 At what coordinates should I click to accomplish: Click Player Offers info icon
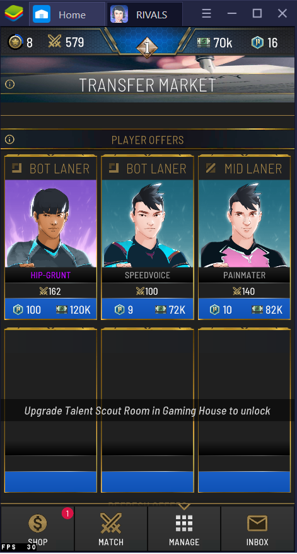pos(10,140)
